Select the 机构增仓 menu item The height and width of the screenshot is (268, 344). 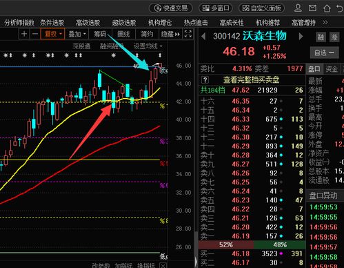pos(160,23)
